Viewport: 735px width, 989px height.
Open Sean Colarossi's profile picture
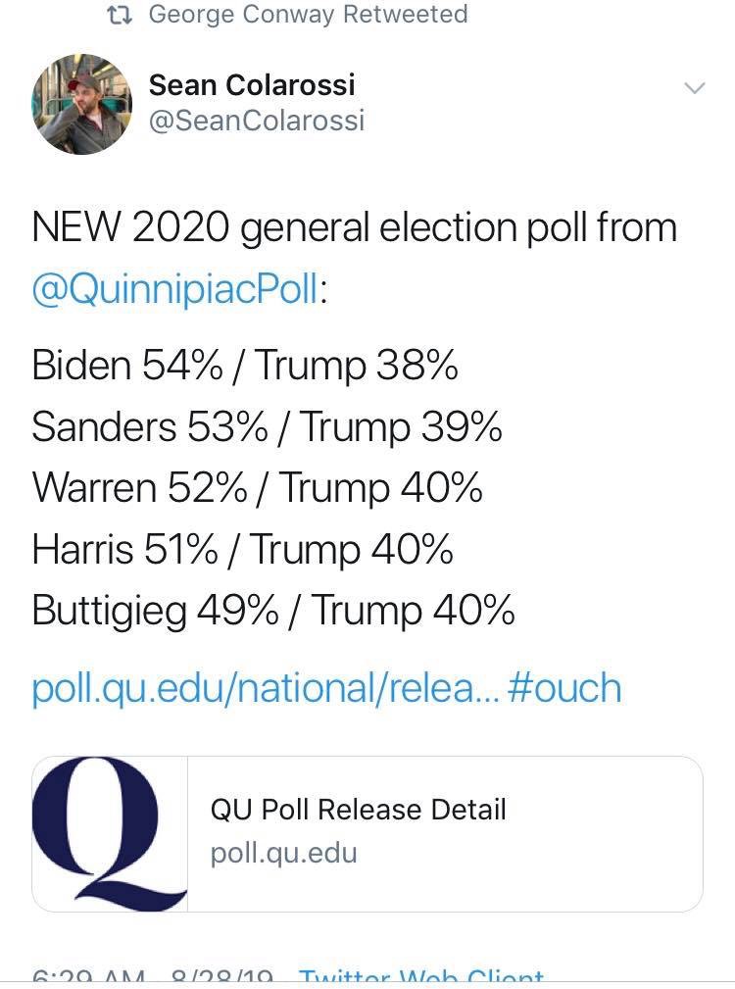click(x=81, y=105)
